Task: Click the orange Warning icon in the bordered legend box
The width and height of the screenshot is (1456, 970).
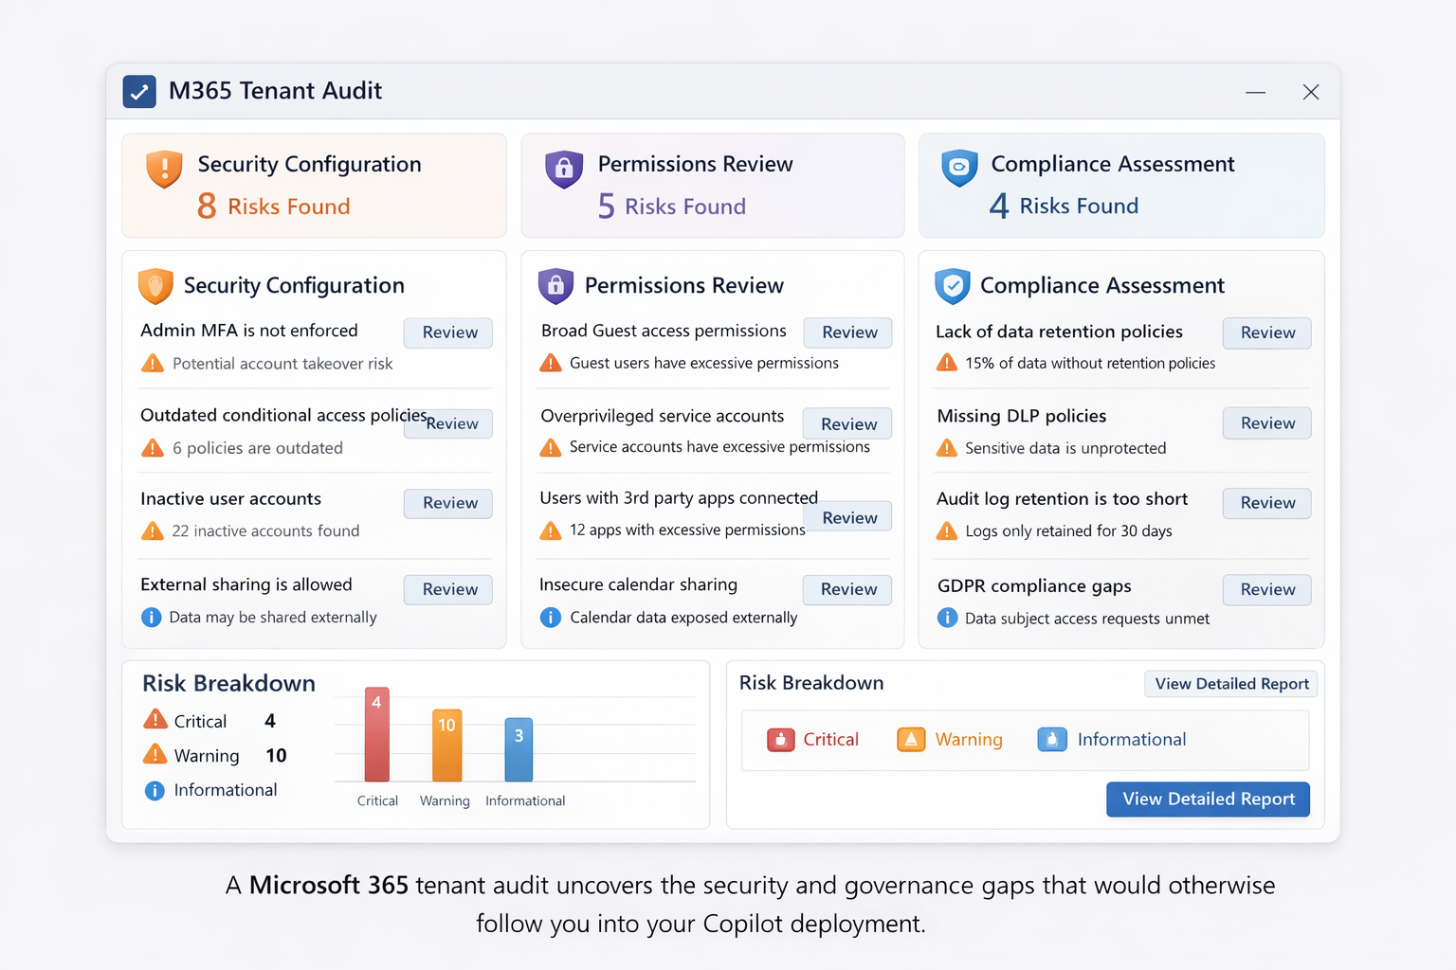Action: [x=911, y=740]
